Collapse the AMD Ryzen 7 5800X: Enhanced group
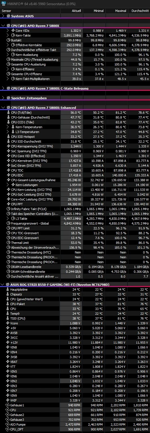Viewport: 150px width, 433px height. click(x=3, y=108)
